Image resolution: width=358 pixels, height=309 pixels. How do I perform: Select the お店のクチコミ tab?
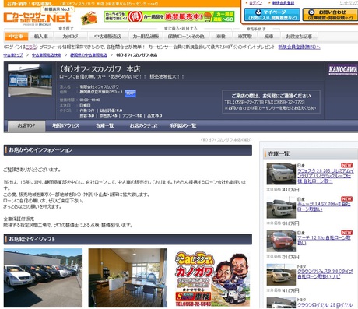143,125
